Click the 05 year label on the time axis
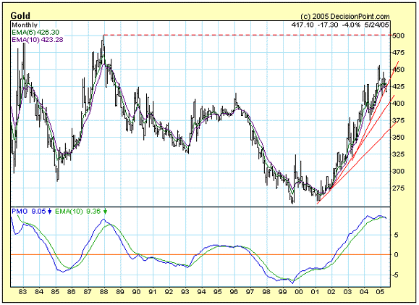Image resolution: width=419 pixels, height=305 pixels. click(380, 291)
